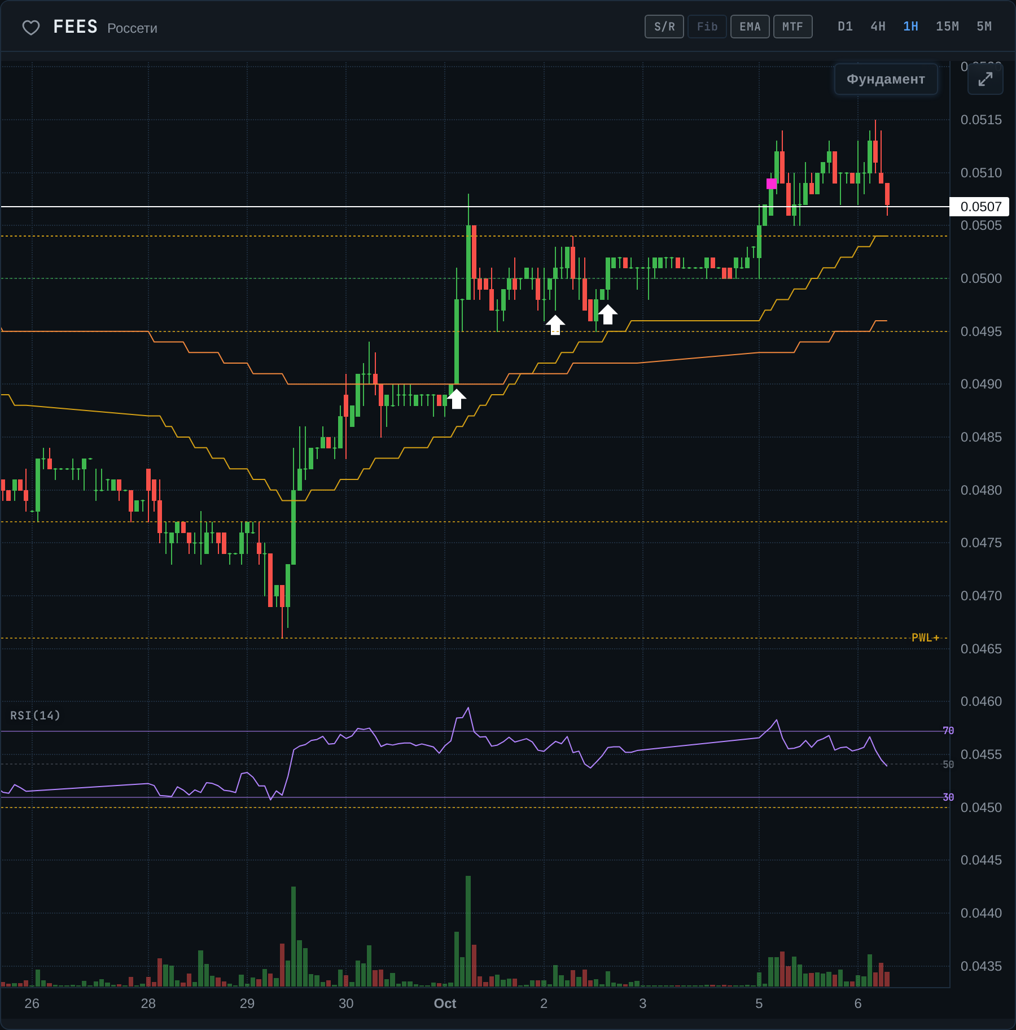The width and height of the screenshot is (1016, 1030).
Task: Add FEES to favorites with heart icon
Action: tap(31, 27)
